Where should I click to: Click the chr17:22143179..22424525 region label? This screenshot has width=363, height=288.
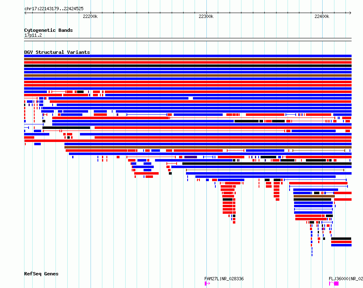[x=54, y=9]
